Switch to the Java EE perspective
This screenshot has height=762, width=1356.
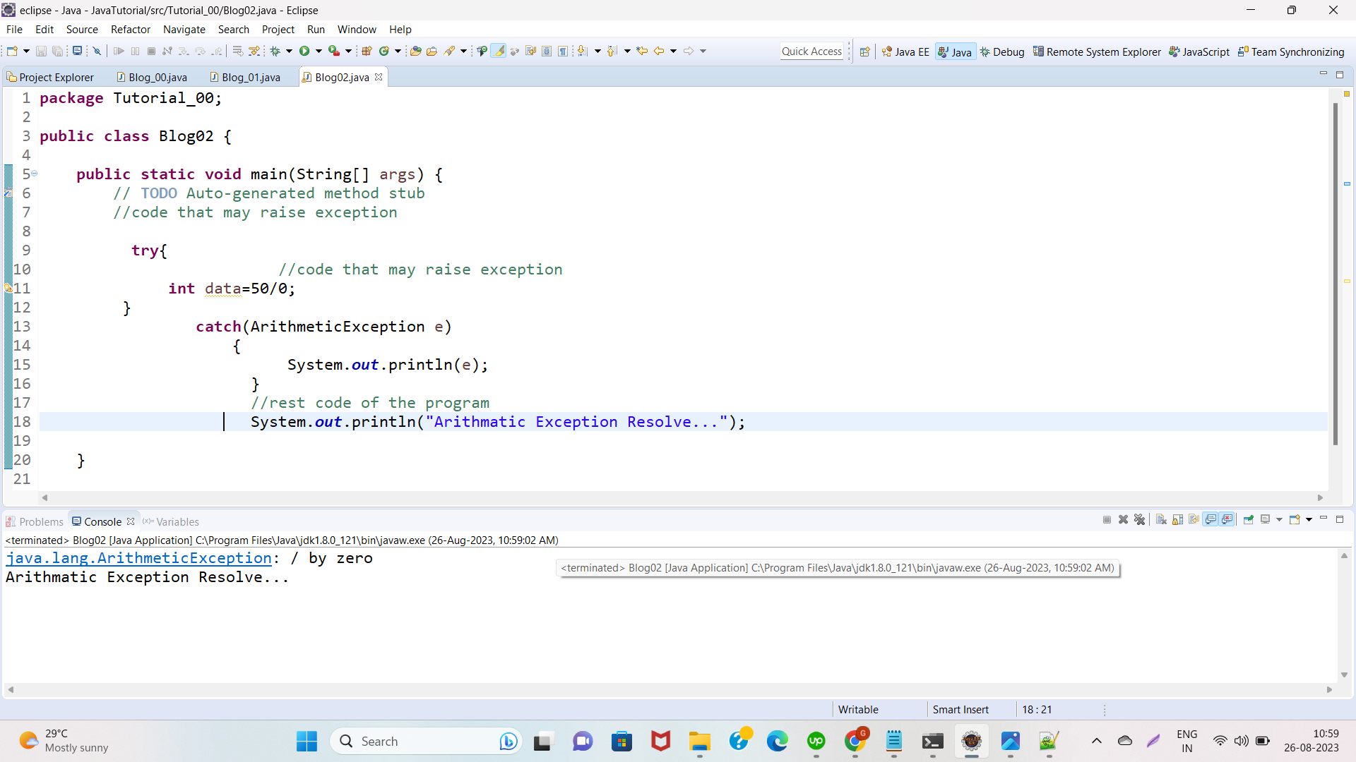906,51
